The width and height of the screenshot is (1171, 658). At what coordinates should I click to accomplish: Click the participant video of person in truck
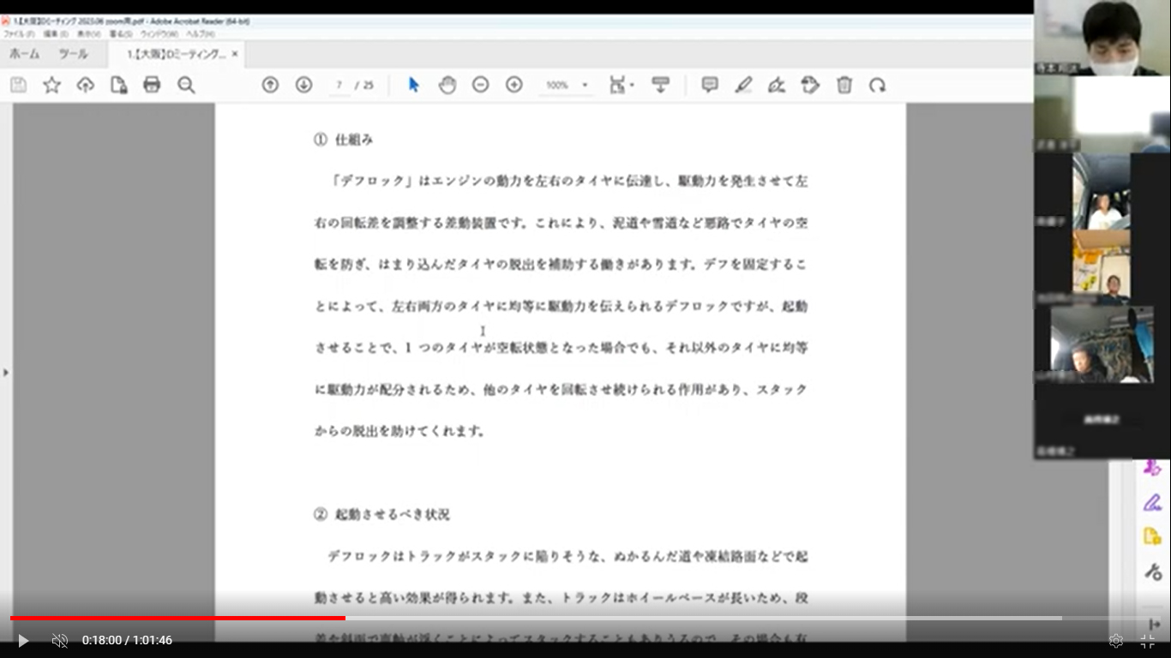1102,192
